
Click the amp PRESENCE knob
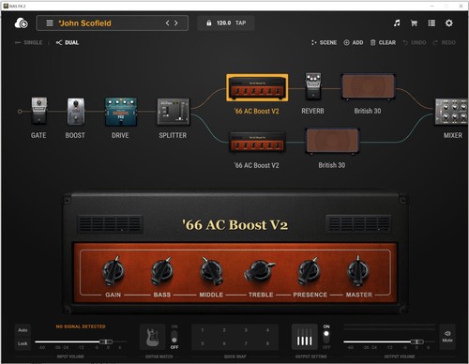pos(310,271)
